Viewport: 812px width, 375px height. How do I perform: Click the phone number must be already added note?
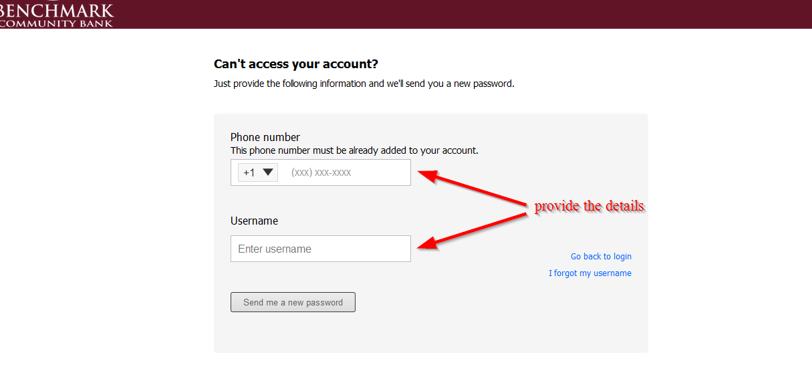click(x=354, y=151)
